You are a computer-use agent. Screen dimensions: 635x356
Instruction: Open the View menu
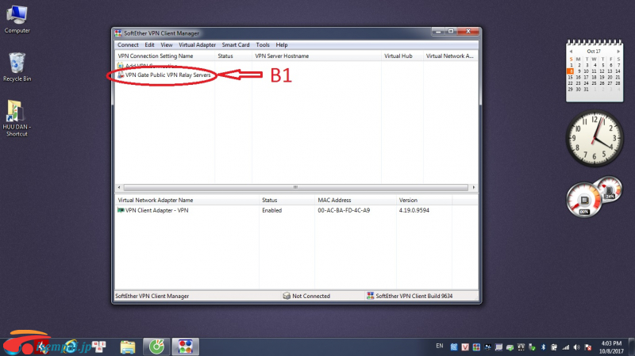(x=167, y=45)
